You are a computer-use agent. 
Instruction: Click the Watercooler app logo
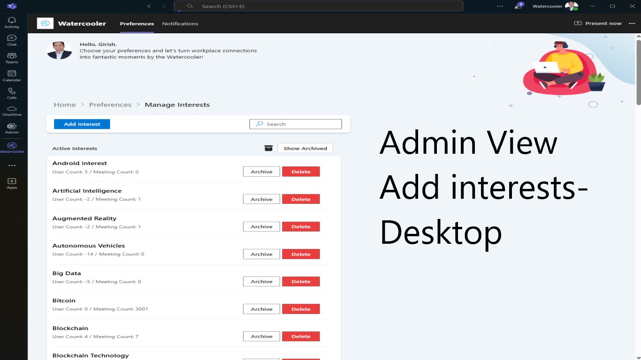tap(45, 23)
